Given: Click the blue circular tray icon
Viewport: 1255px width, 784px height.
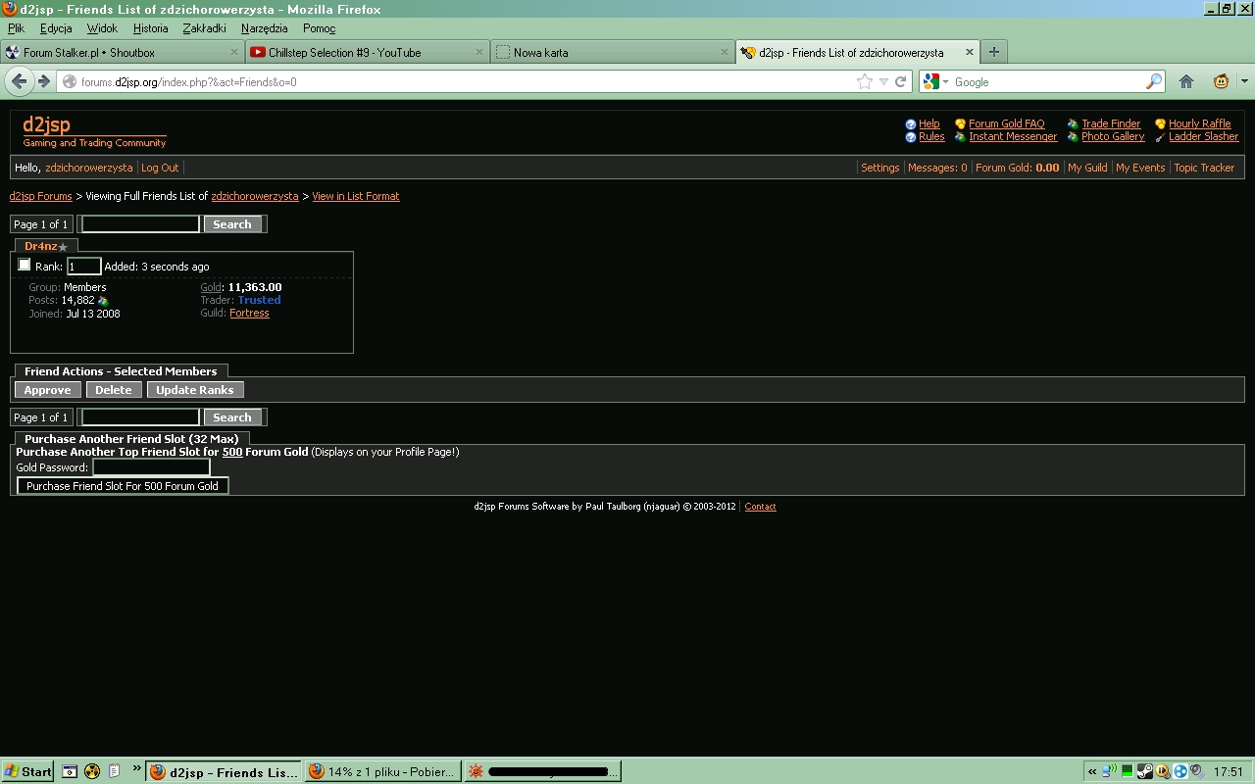Looking at the screenshot, I should [1180, 771].
